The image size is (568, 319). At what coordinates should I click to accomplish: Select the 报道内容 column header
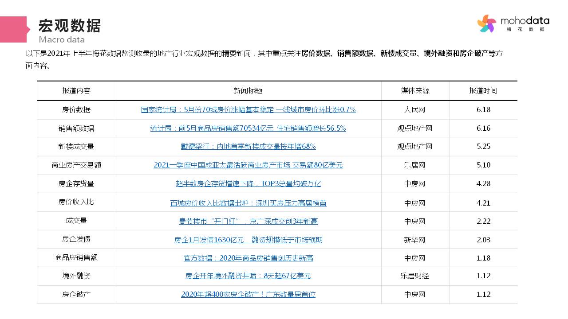click(x=76, y=90)
